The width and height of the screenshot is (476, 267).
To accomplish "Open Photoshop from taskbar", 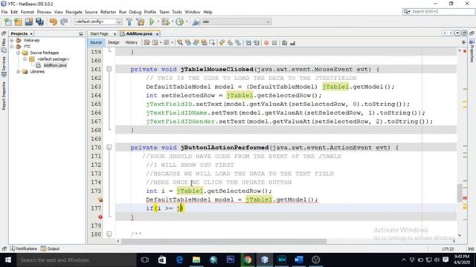I will click(x=231, y=260).
